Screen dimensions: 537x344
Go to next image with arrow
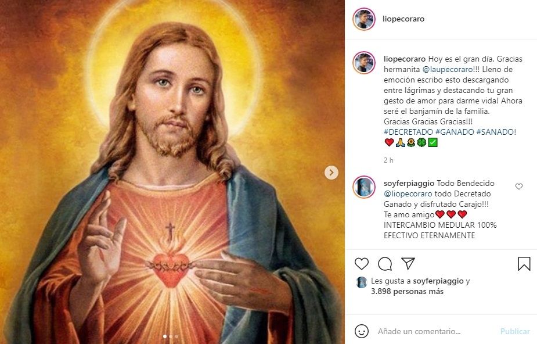click(x=331, y=172)
